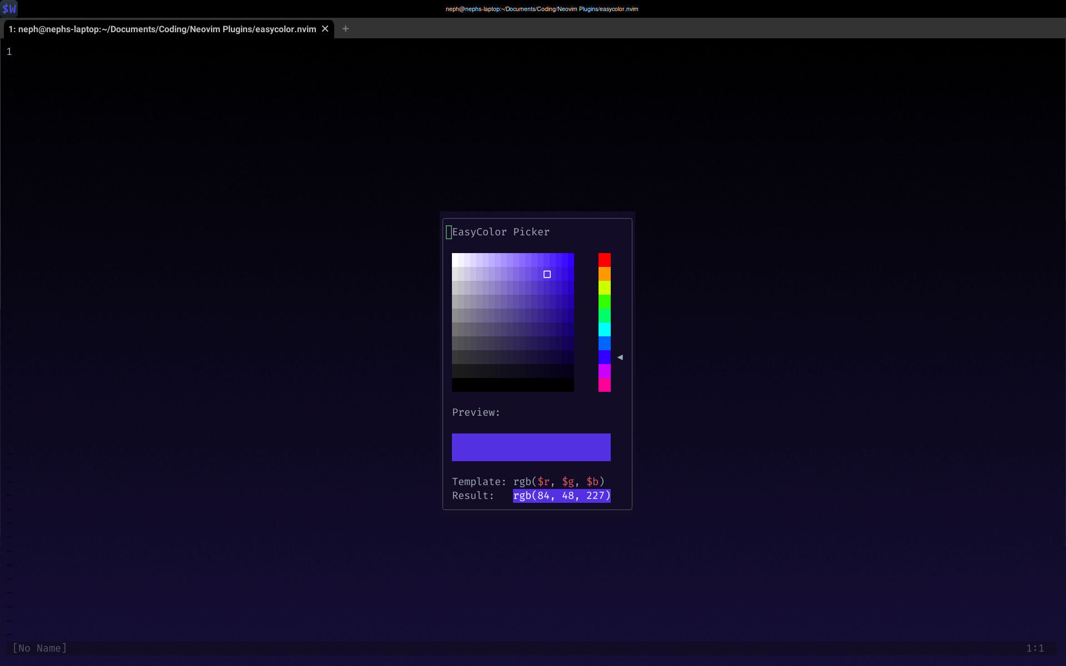Click the window title path text

click(542, 9)
